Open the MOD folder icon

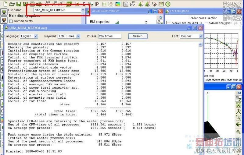click(47, 4)
